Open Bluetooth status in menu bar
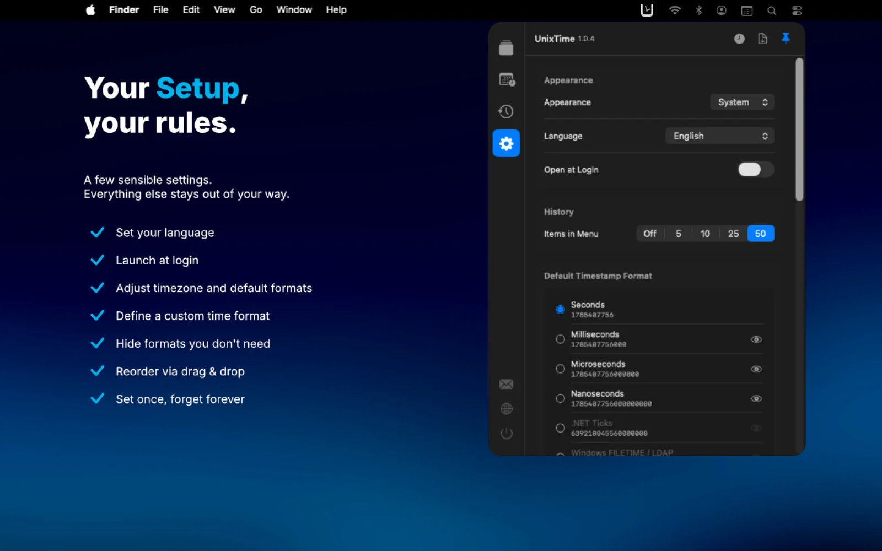Viewport: 882px width, 551px height. (698, 10)
